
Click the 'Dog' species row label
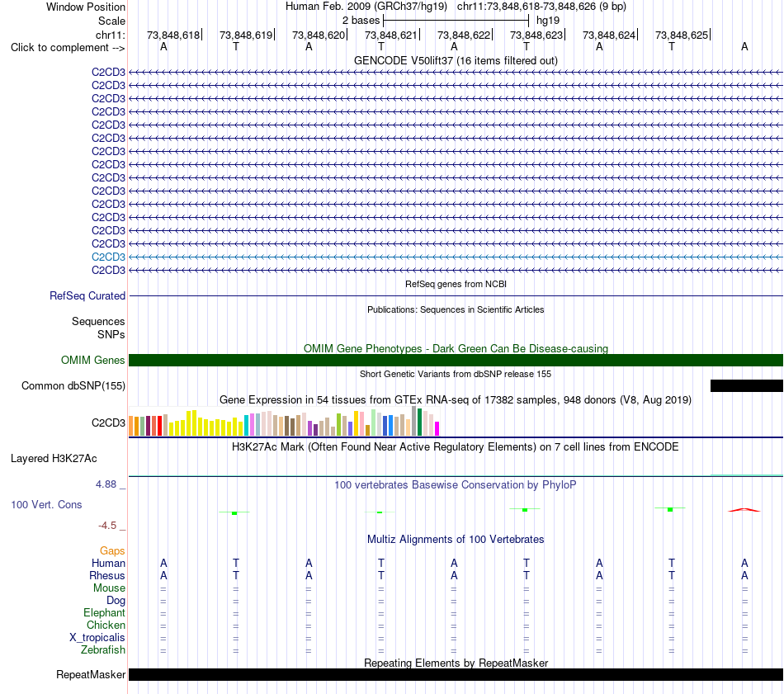tap(116, 601)
